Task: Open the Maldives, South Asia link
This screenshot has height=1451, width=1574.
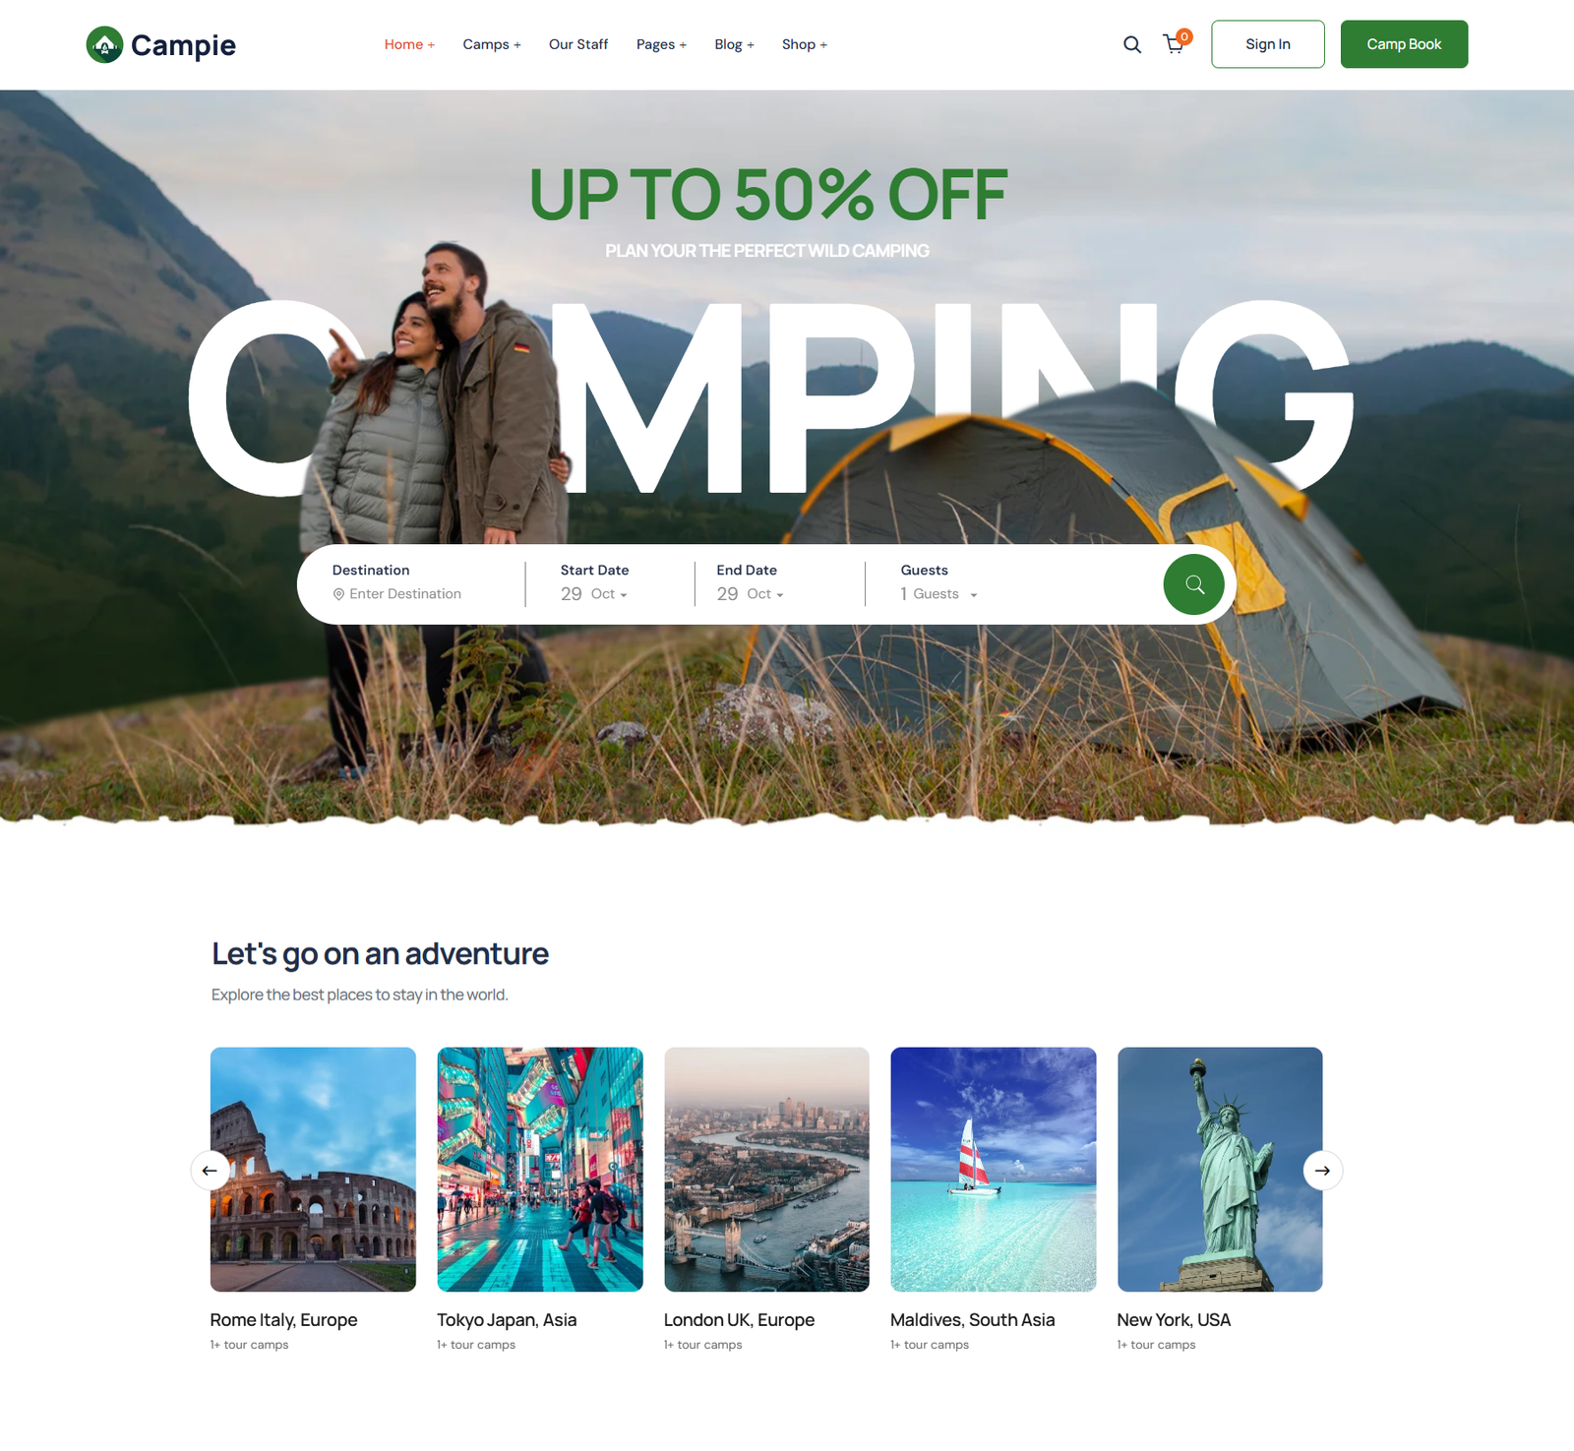Action: click(x=972, y=1320)
